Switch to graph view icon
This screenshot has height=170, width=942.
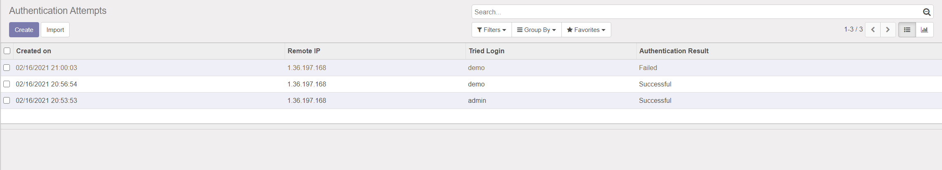pos(924,29)
